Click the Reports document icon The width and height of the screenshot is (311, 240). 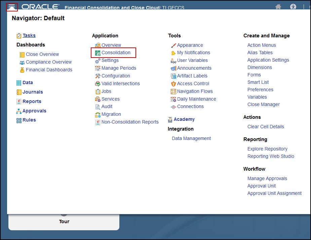tap(19, 102)
